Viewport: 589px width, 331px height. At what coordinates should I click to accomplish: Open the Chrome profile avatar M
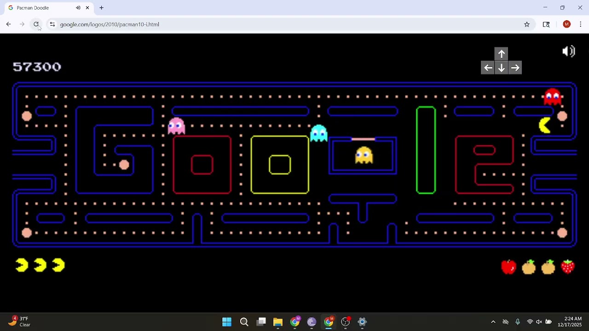[x=567, y=24]
